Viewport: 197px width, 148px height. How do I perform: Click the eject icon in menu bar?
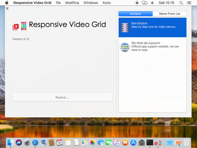click(x=152, y=3)
